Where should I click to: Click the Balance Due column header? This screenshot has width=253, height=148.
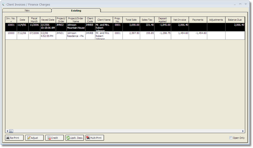tap(235, 20)
